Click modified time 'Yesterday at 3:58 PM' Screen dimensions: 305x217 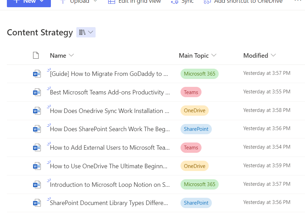pyautogui.click(x=267, y=110)
